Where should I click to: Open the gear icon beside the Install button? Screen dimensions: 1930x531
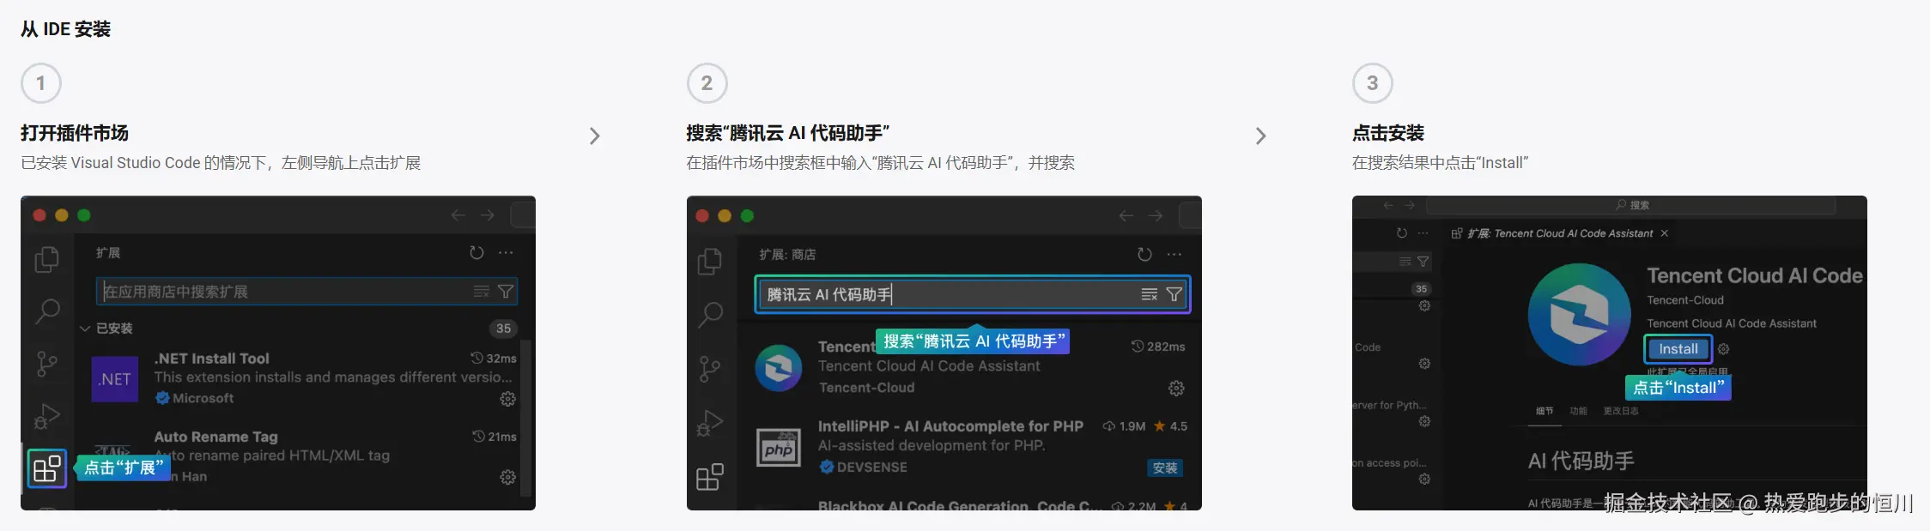[1723, 349]
